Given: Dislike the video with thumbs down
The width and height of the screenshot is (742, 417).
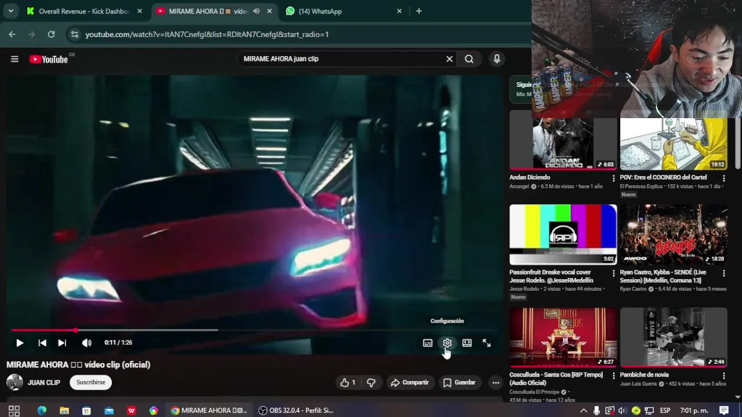Looking at the screenshot, I should click(x=371, y=382).
